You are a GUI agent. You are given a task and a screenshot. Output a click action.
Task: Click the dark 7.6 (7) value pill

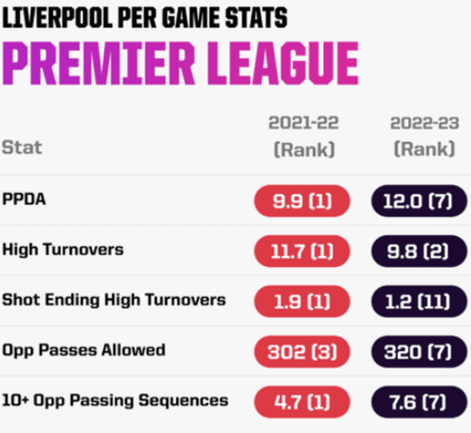pyautogui.click(x=419, y=402)
